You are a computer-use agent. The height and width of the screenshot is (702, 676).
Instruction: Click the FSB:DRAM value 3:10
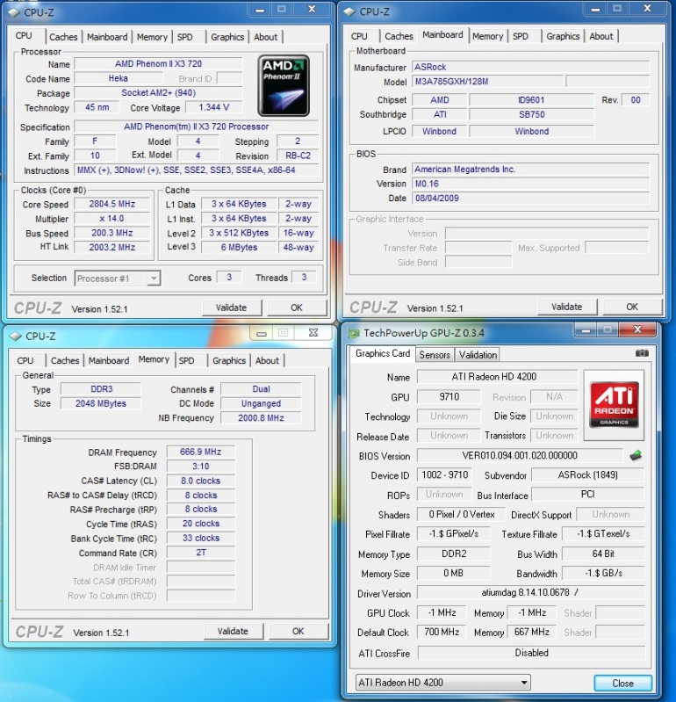click(x=200, y=467)
